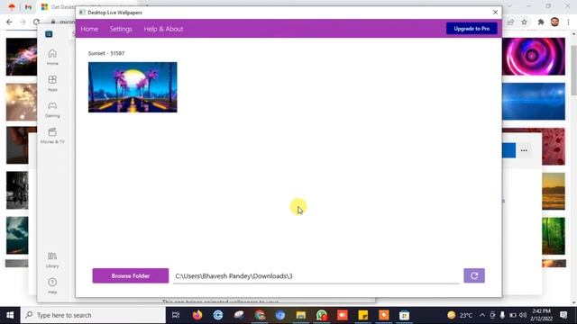Open Google Chrome from the taskbar
Image resolution: width=577 pixels, height=324 pixels.
260,315
